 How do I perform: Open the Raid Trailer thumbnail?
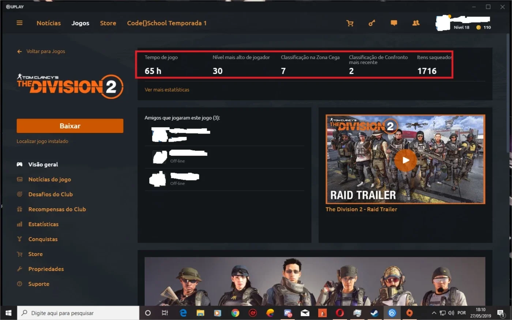point(405,159)
